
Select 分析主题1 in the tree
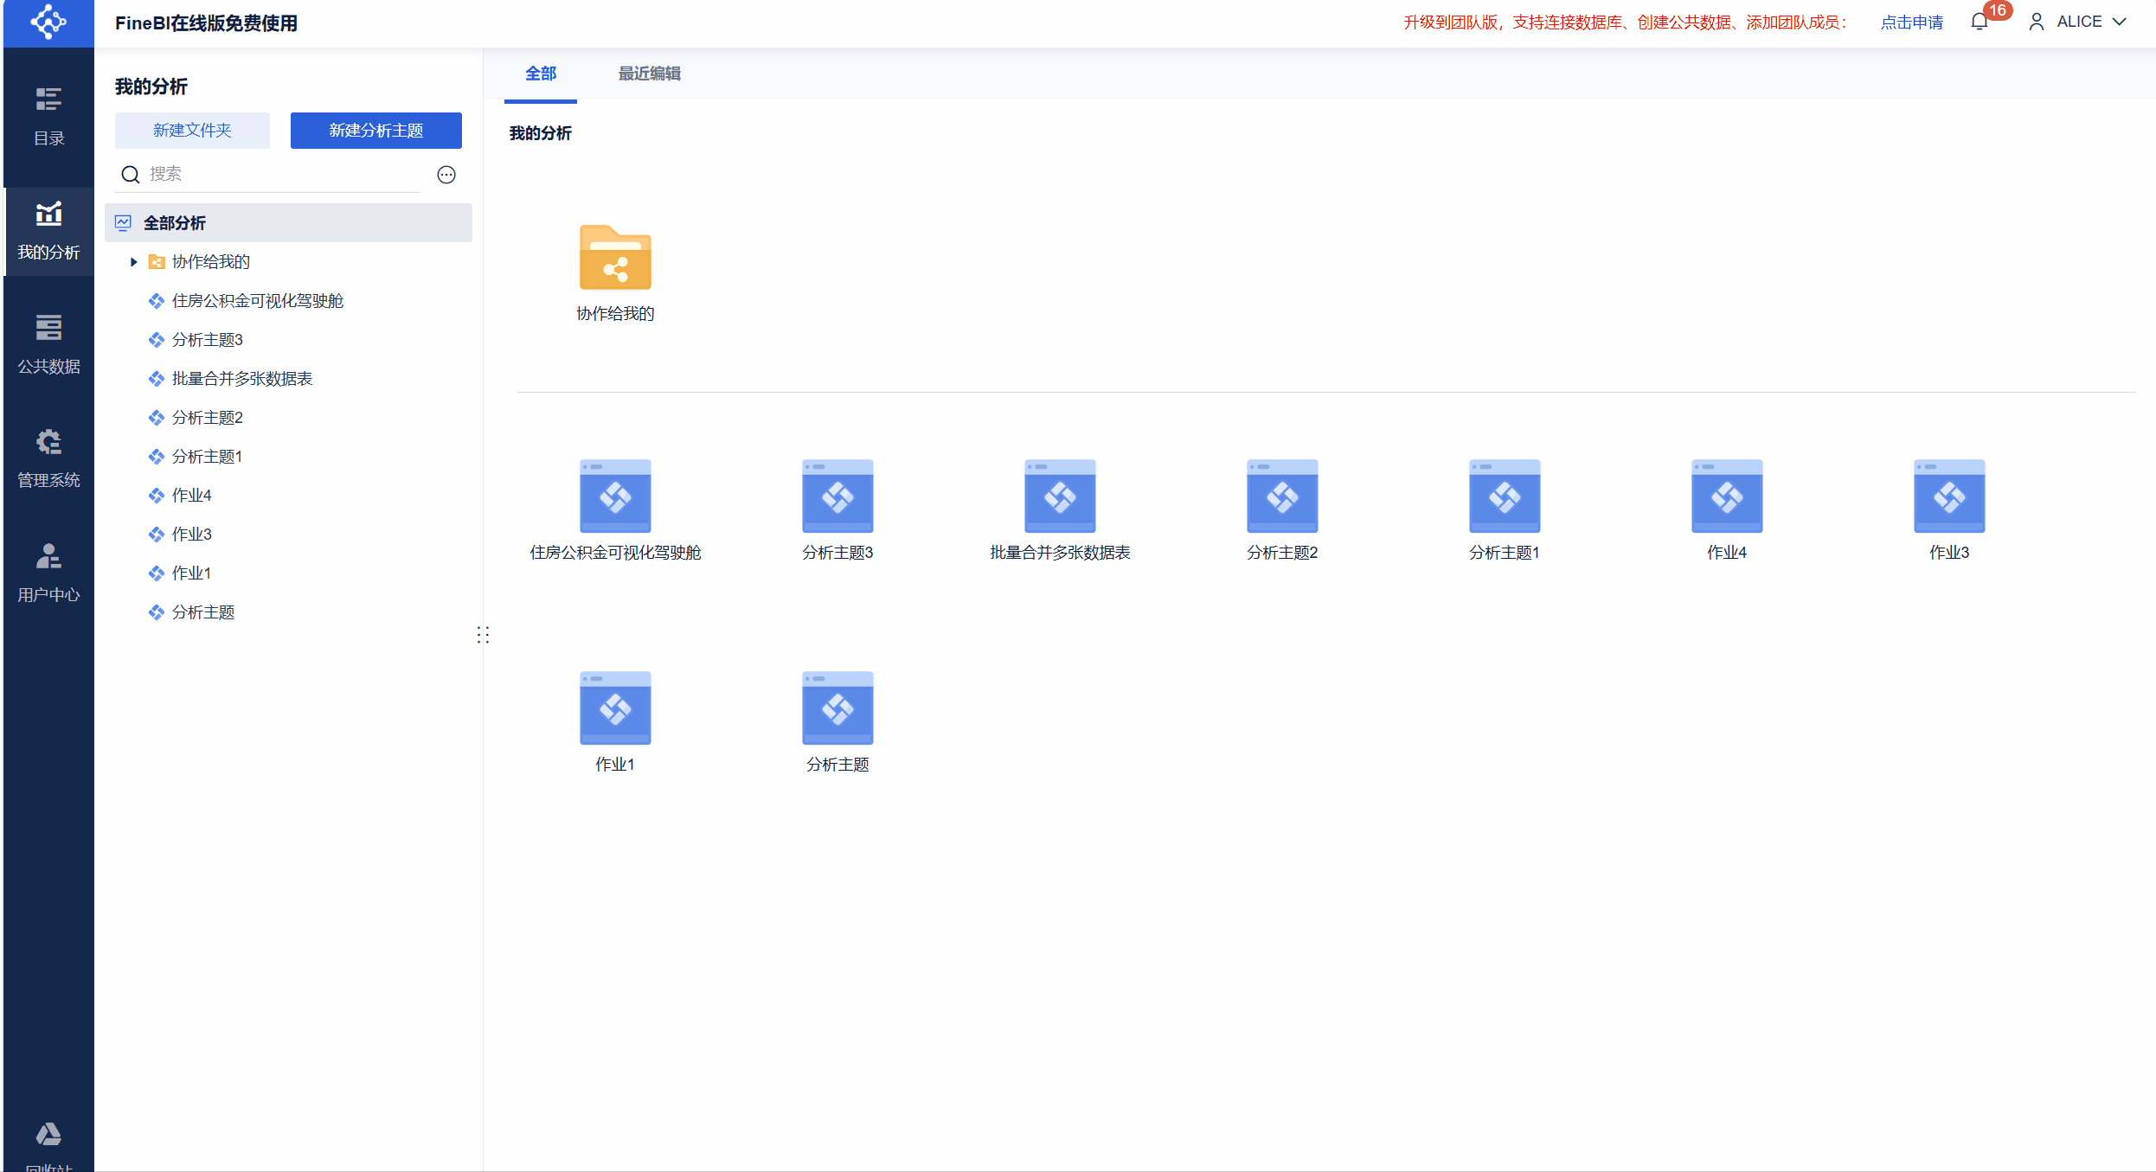coord(288,457)
